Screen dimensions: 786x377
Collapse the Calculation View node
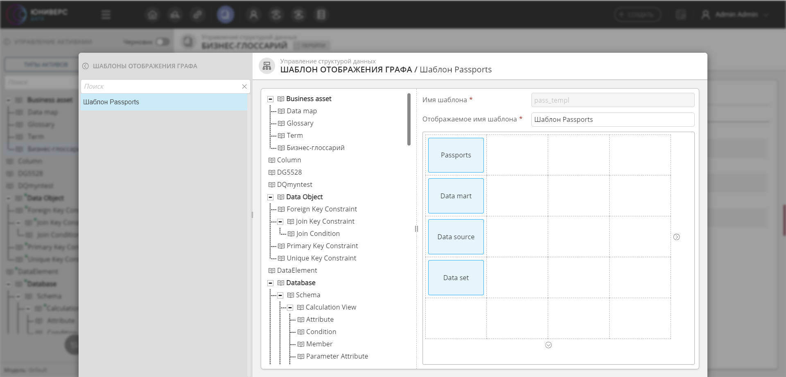290,307
